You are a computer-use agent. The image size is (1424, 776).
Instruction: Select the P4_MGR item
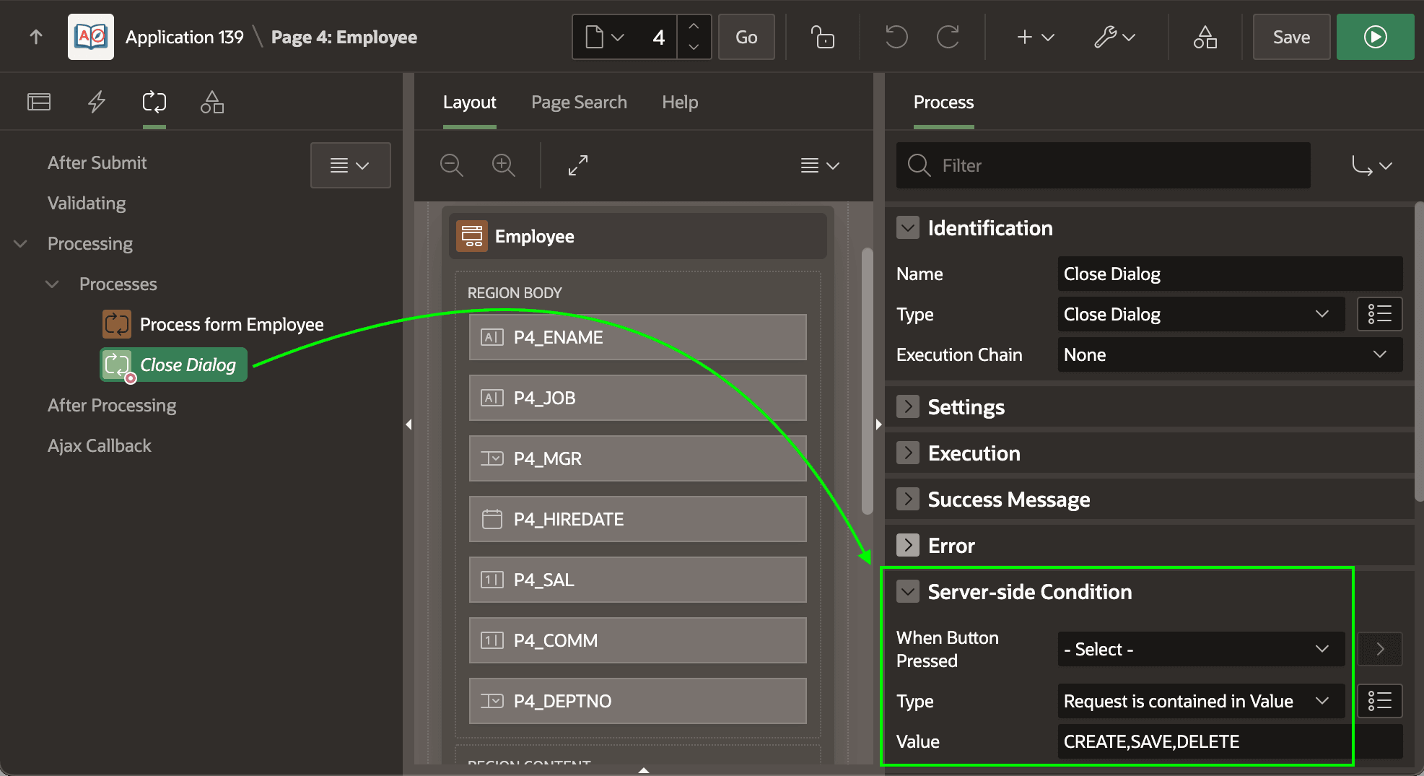pos(638,458)
